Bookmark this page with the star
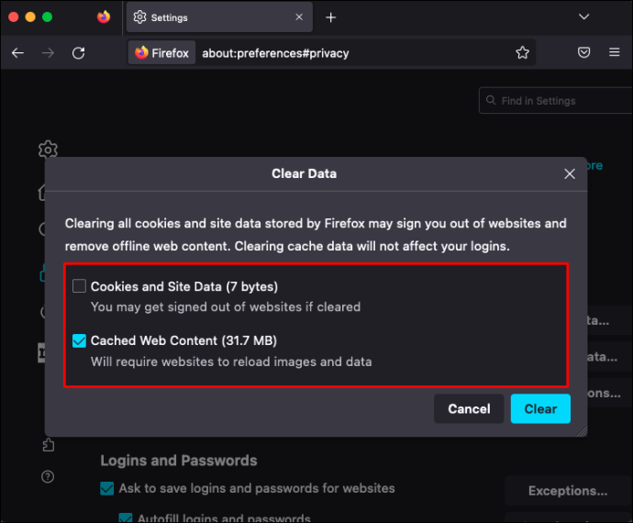 (522, 53)
